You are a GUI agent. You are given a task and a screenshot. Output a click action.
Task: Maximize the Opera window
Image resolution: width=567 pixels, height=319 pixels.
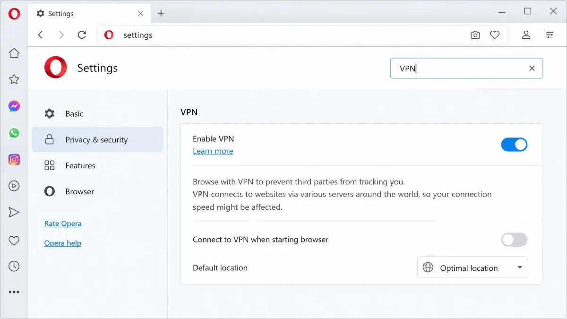(x=528, y=11)
